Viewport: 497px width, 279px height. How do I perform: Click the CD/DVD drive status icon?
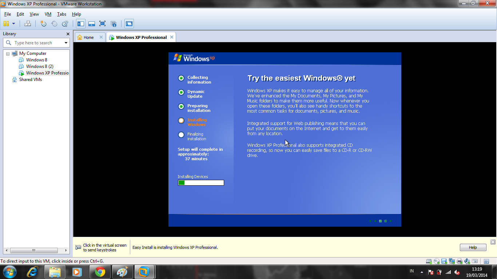(x=437, y=261)
